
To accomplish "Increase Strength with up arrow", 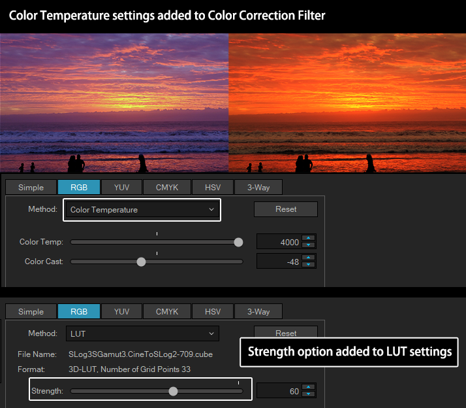I will click(x=309, y=387).
